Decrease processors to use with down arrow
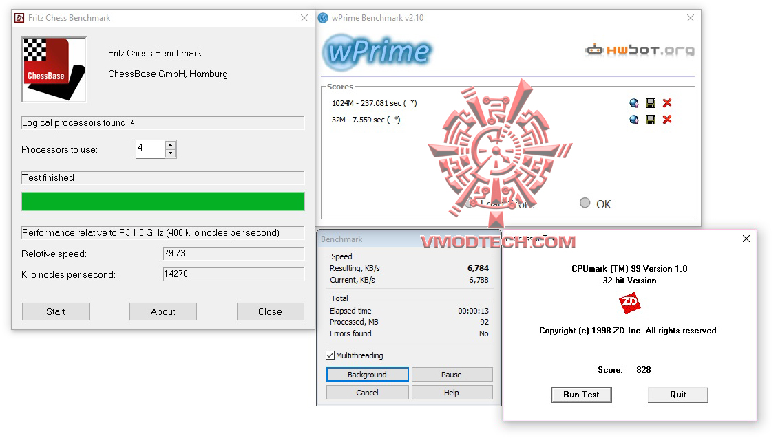This screenshot has width=778, height=438. coord(171,153)
